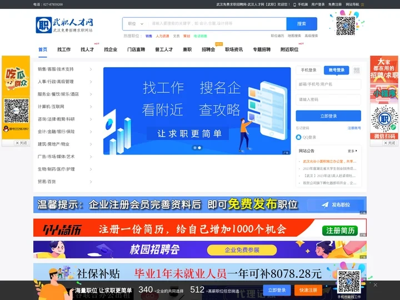Click the 武职人才网 site logo
The image size is (400, 300).
click(64, 25)
